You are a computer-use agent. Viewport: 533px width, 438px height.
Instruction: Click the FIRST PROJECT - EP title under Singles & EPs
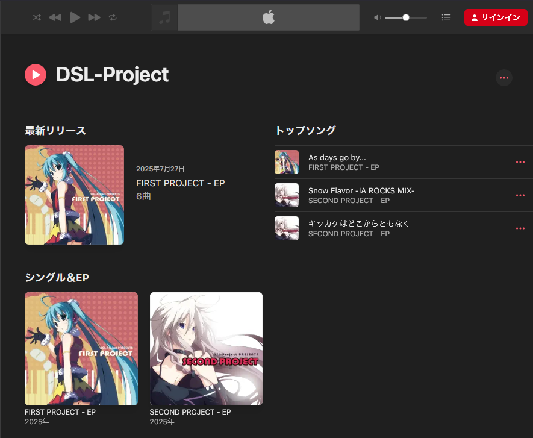coord(60,412)
